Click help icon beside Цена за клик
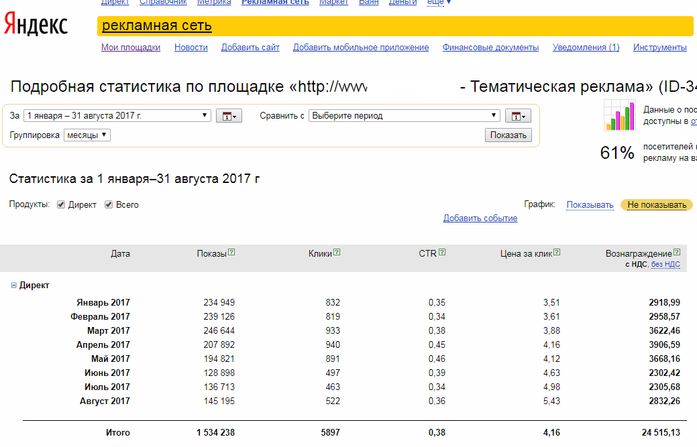 pyautogui.click(x=557, y=252)
